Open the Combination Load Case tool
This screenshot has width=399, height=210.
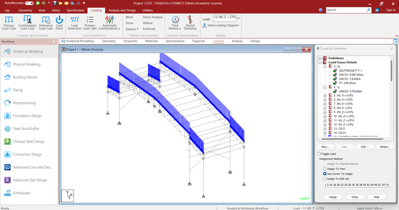[x=27, y=22]
